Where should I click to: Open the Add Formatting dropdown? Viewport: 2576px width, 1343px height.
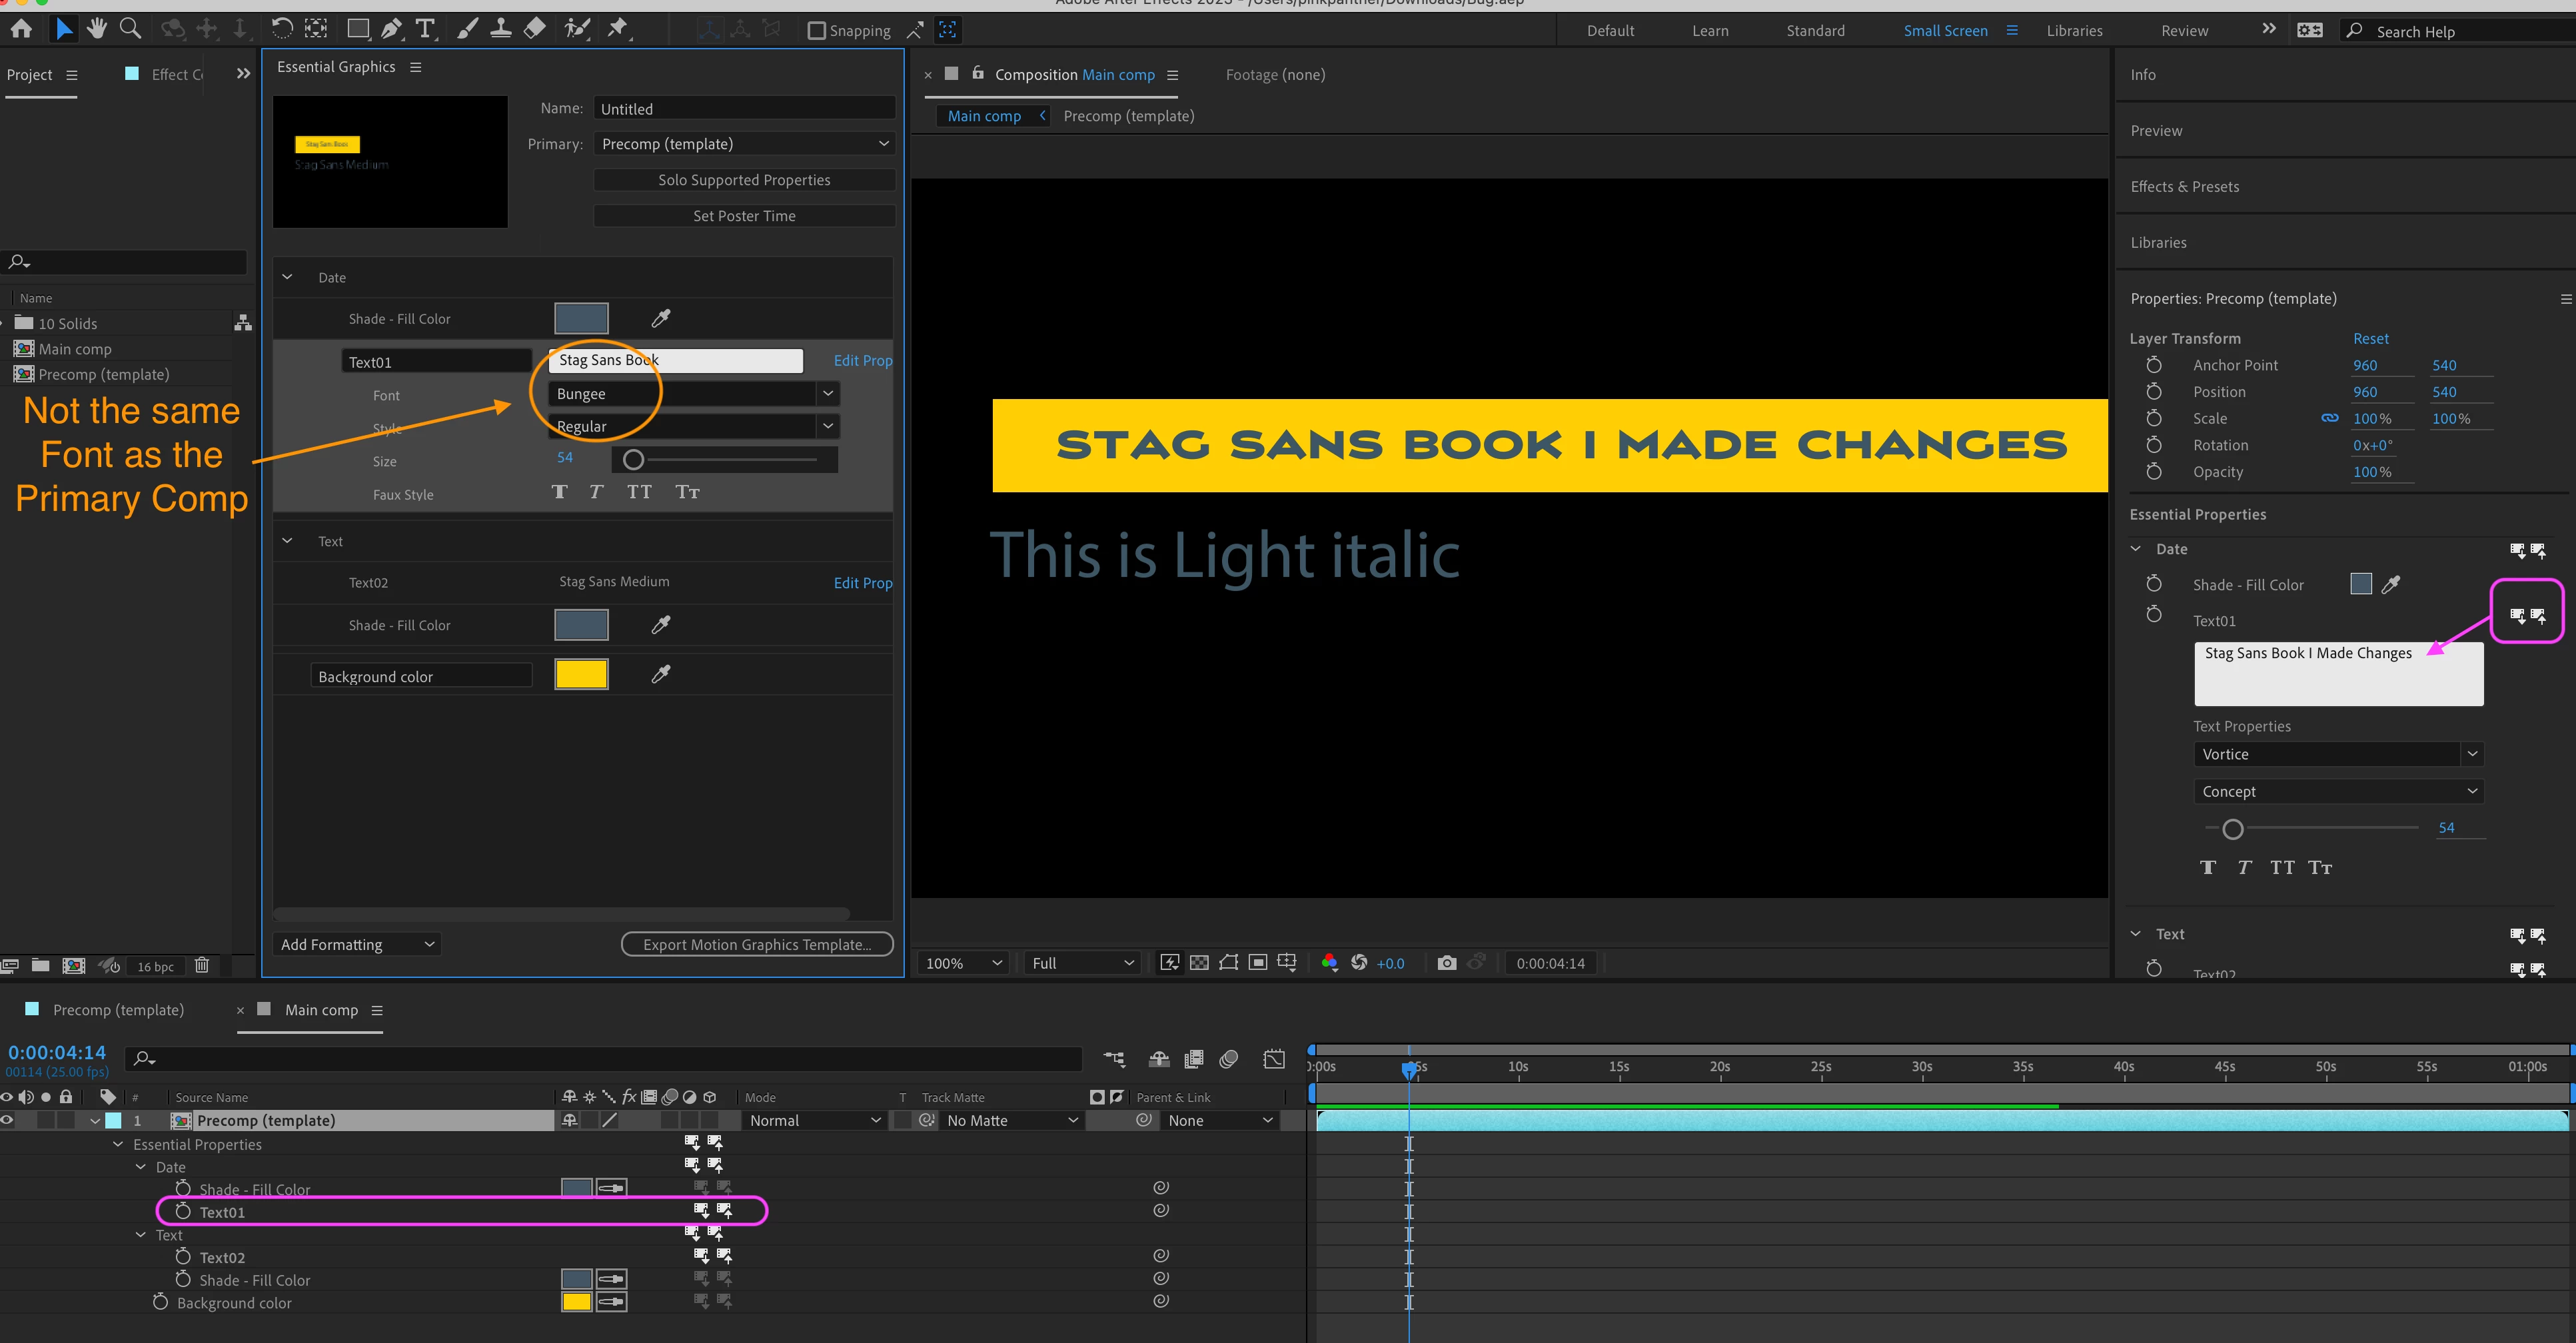pos(357,944)
